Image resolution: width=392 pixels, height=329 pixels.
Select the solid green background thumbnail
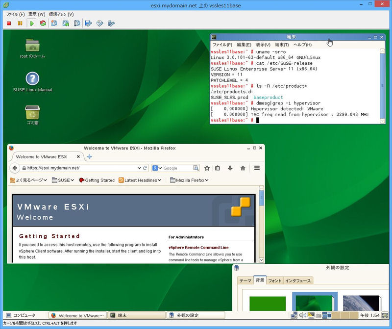268,304
